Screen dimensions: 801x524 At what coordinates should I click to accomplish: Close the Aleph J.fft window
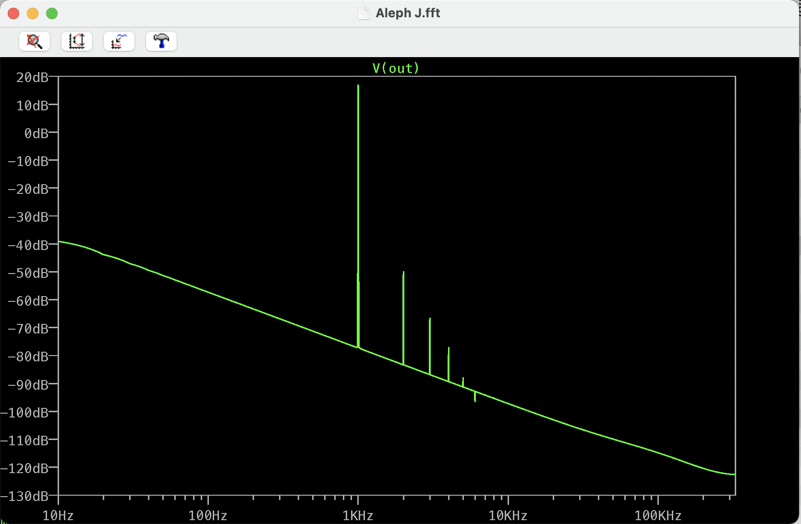pos(13,13)
